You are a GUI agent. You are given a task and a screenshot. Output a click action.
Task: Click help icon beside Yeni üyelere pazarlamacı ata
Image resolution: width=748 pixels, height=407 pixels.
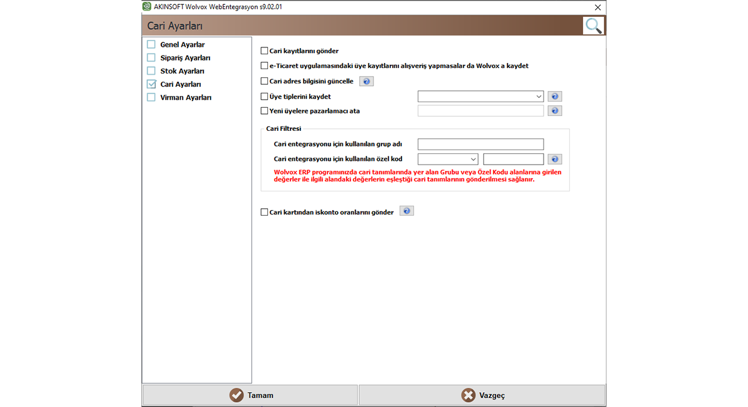[555, 111]
